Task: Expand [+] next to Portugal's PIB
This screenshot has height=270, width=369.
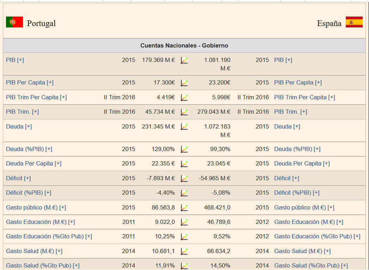Action: [x=20, y=60]
